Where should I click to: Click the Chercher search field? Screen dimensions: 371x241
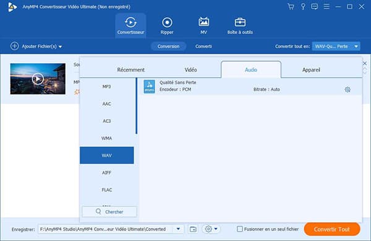coord(109,212)
